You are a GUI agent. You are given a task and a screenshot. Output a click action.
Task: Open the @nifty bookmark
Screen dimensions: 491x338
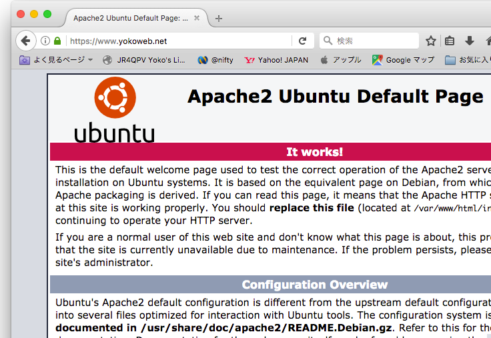215,60
